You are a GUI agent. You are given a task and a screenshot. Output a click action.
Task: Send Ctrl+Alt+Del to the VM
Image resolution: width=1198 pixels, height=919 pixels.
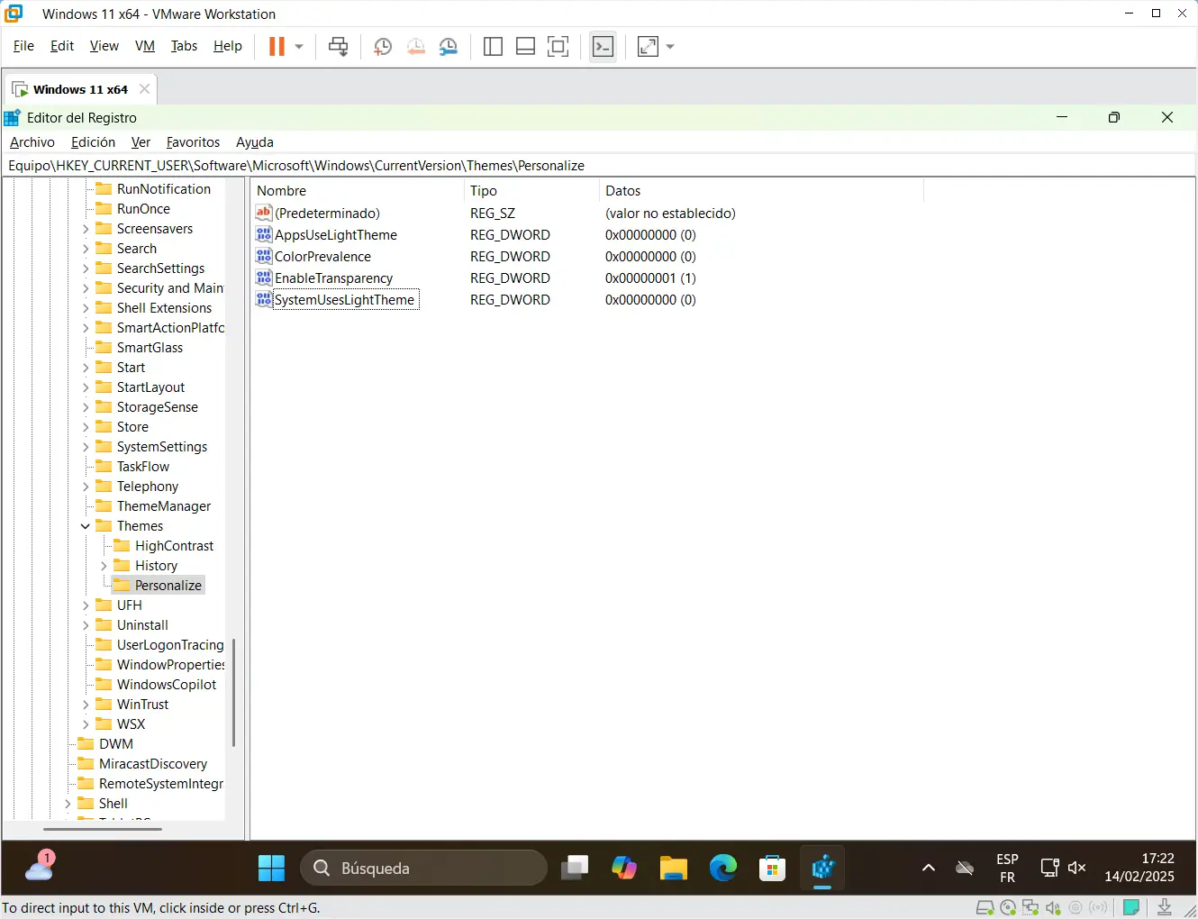tap(339, 47)
